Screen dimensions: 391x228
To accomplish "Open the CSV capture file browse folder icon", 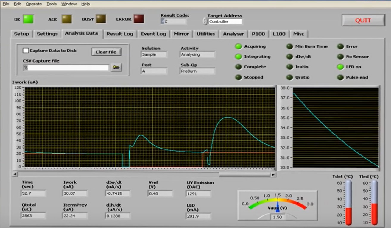I will (x=116, y=68).
